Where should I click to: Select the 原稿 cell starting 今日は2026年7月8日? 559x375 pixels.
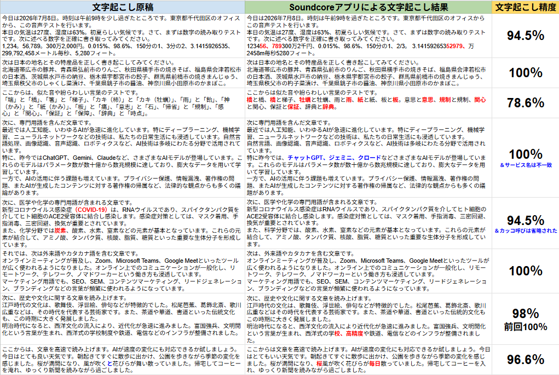[x=123, y=36]
